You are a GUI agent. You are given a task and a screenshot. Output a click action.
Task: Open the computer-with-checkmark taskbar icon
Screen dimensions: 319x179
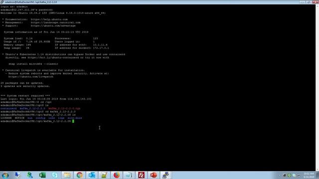point(18,175)
